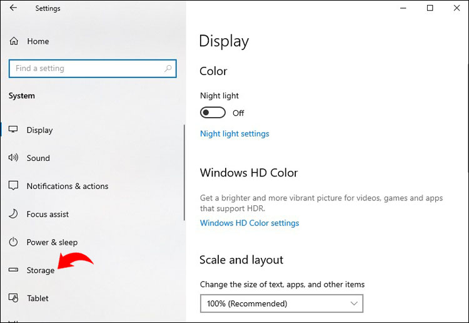Toggle the Night light switch
Viewport: 469px width, 323px height.
coord(213,113)
